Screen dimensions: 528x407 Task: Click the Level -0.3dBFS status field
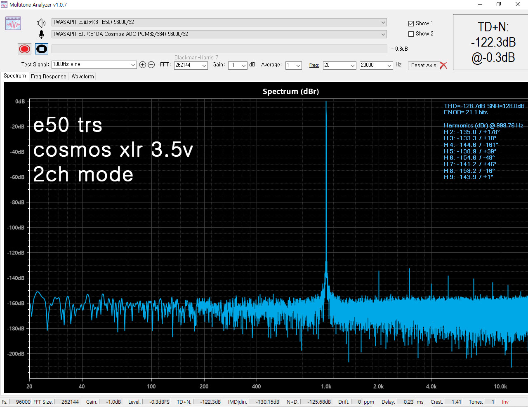pos(156,402)
